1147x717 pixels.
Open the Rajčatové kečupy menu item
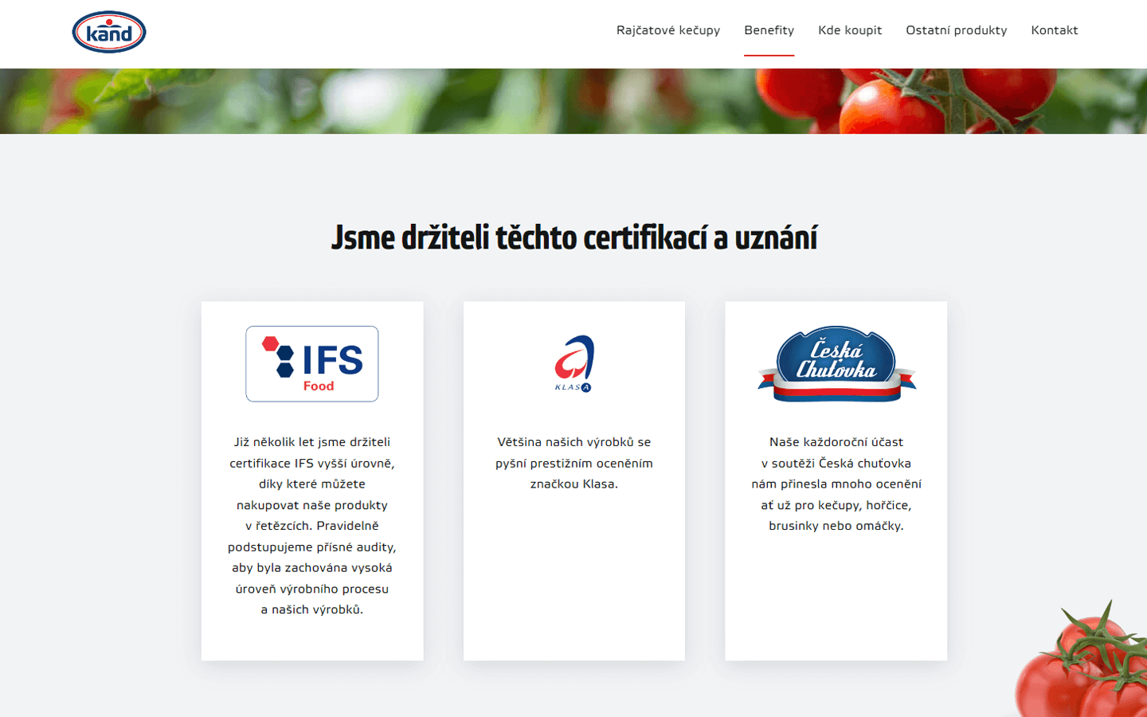(667, 30)
